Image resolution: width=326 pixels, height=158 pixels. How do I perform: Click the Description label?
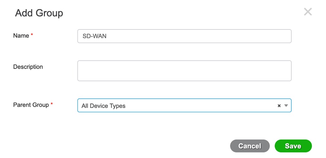click(28, 67)
